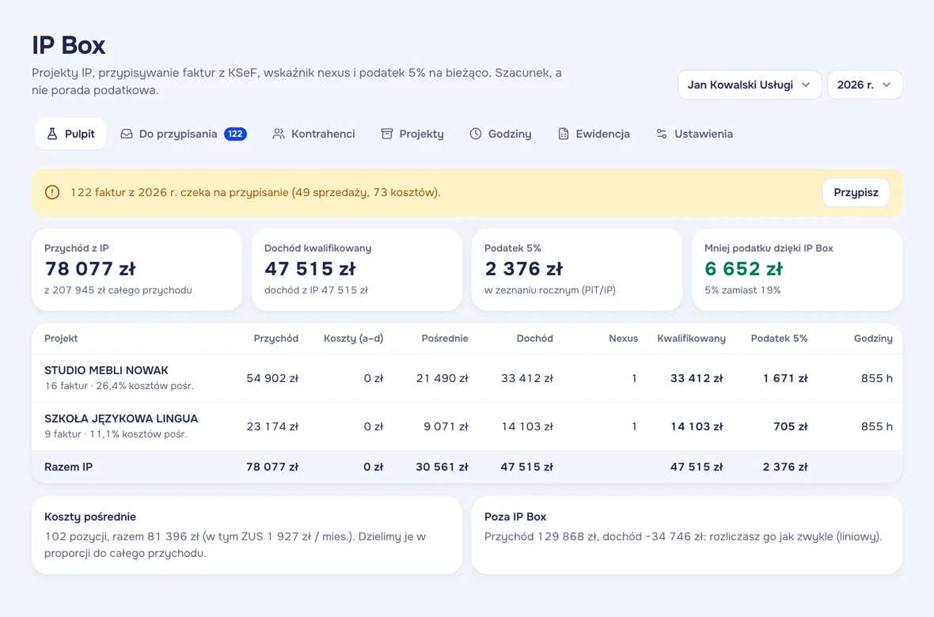Image resolution: width=934 pixels, height=617 pixels.
Task: Open the Ewidencja tab
Action: tap(594, 134)
